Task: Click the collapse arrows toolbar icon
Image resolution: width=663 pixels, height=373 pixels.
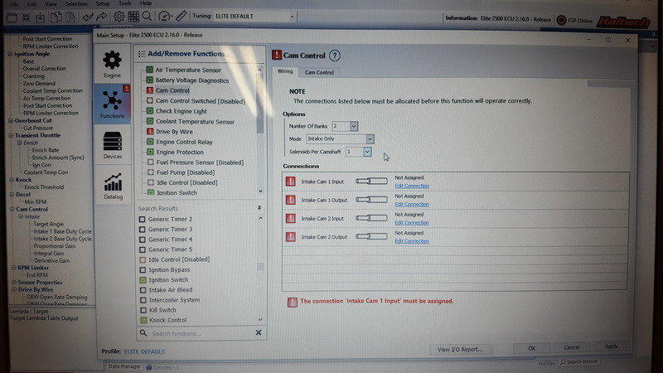Action: (27, 17)
